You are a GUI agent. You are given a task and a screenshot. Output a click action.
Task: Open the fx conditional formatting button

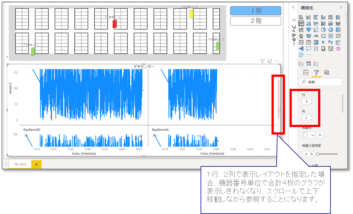[x=320, y=135]
